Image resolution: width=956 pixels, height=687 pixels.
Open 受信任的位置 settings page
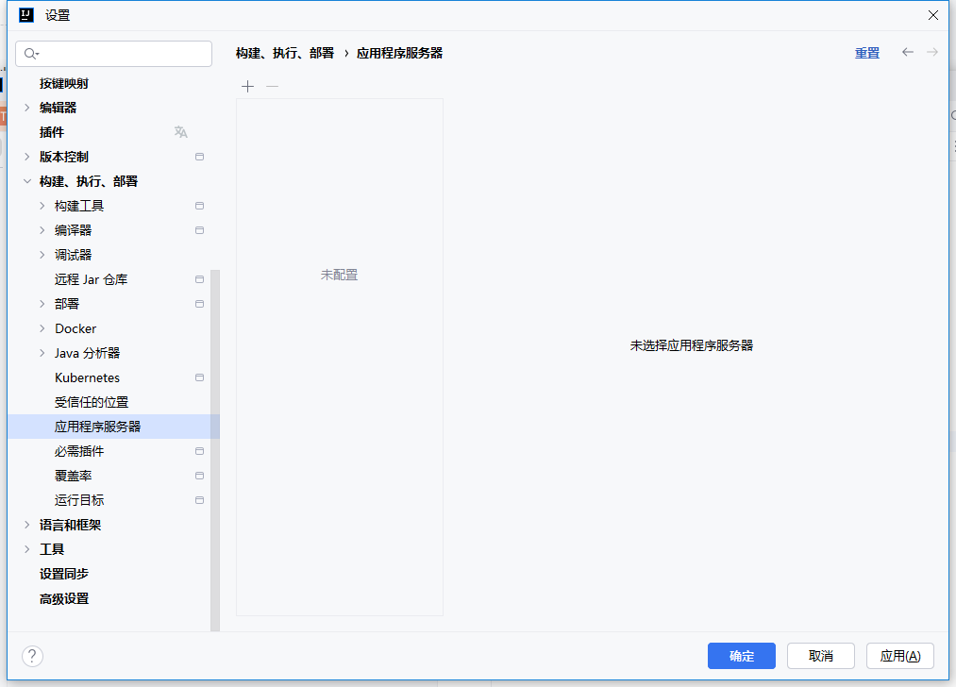tap(92, 402)
